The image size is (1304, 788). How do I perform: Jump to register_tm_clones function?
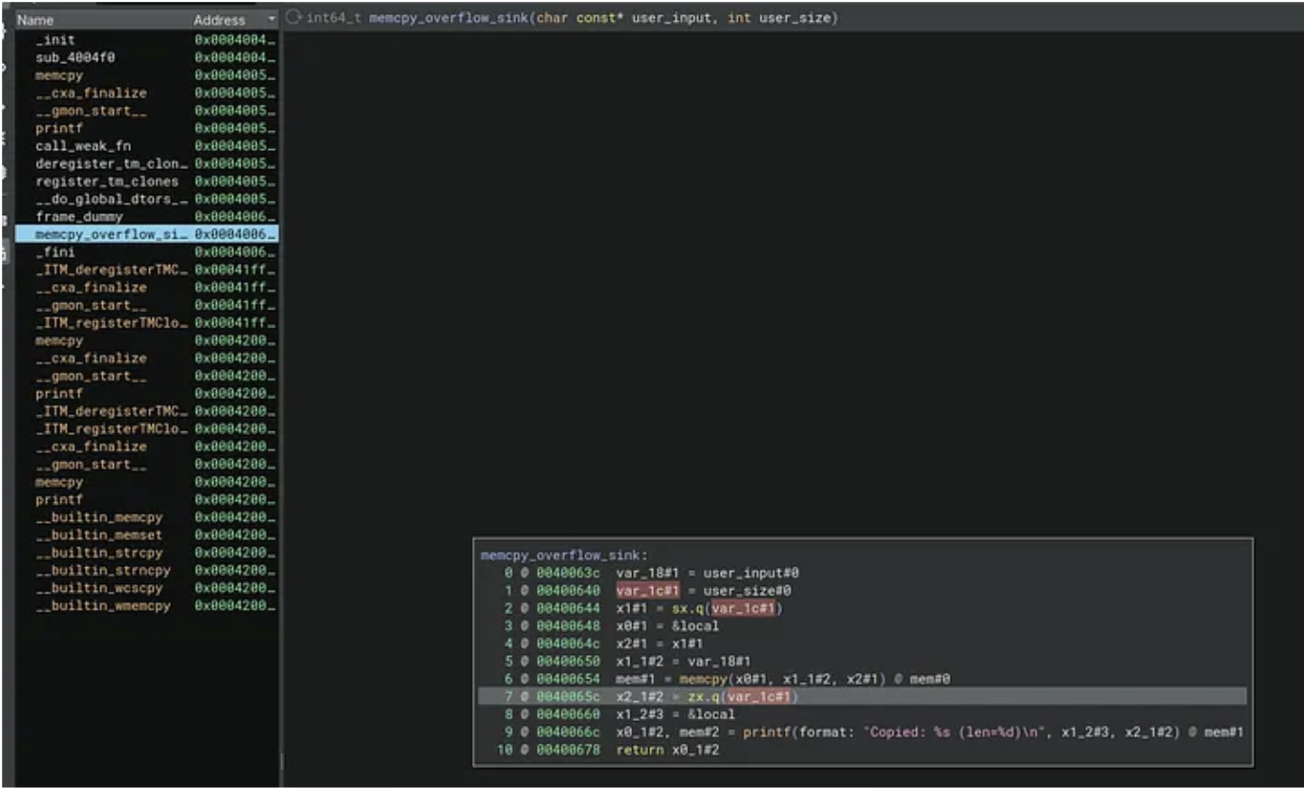click(x=107, y=181)
